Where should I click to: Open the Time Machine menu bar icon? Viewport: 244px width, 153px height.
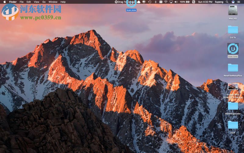coord(150,2)
